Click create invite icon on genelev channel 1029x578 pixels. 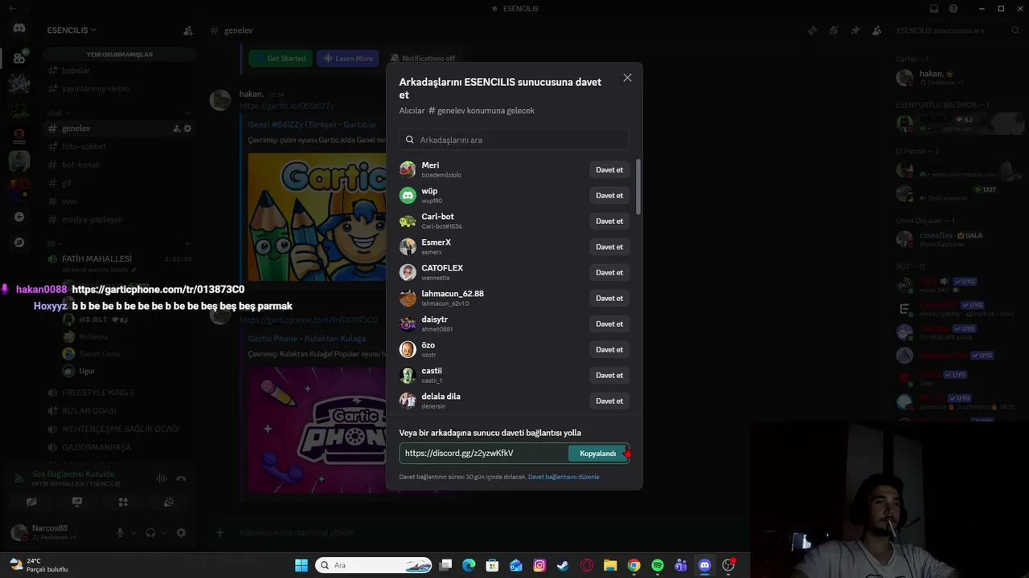coord(176,128)
